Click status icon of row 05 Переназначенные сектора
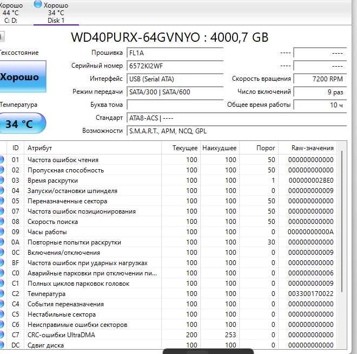Viewport: 357px width, 354px height. [2, 201]
